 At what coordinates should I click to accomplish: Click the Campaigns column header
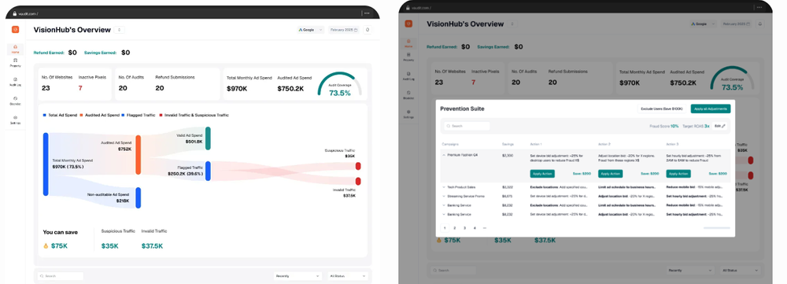450,144
